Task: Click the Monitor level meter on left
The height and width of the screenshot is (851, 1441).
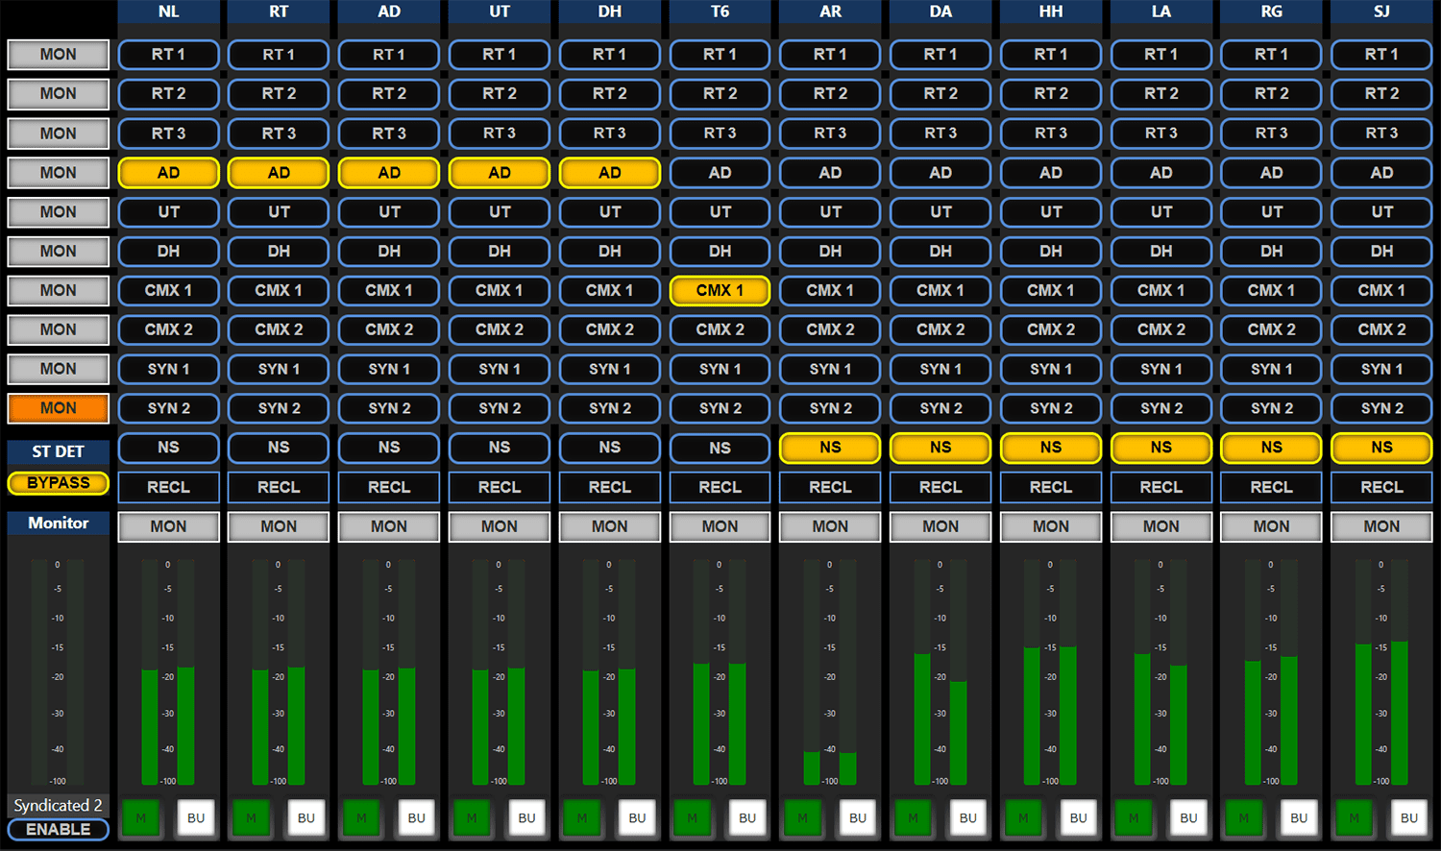Action: [x=58, y=672]
